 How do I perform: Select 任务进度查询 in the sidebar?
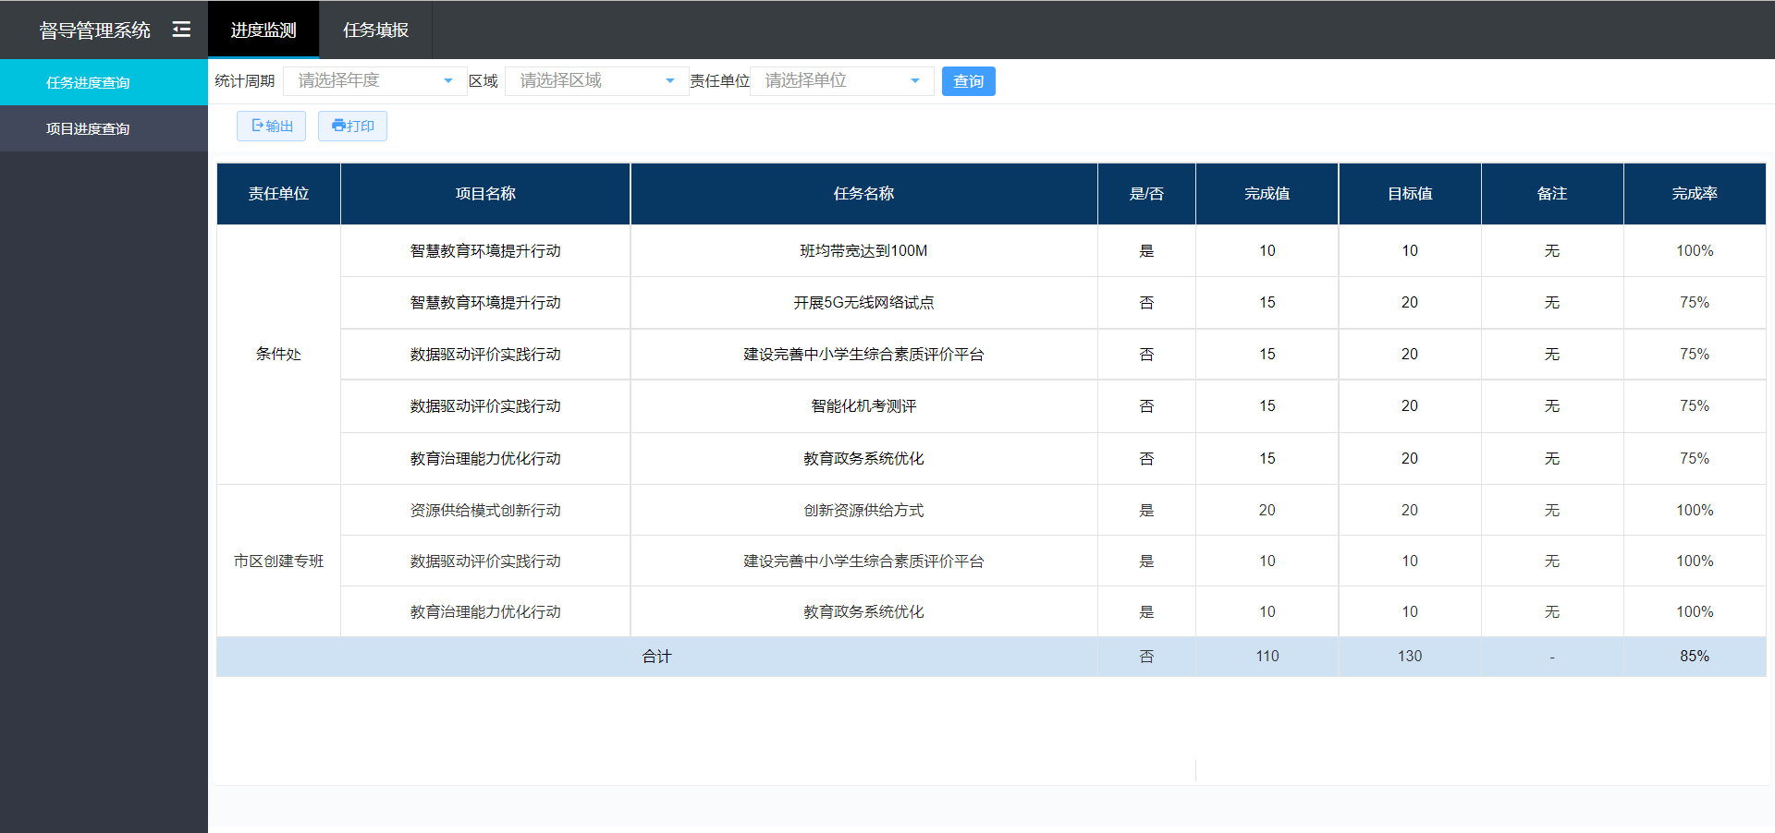click(104, 82)
